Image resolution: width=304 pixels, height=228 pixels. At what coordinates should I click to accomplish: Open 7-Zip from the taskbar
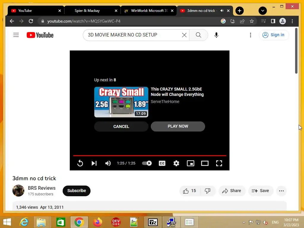(x=153, y=222)
